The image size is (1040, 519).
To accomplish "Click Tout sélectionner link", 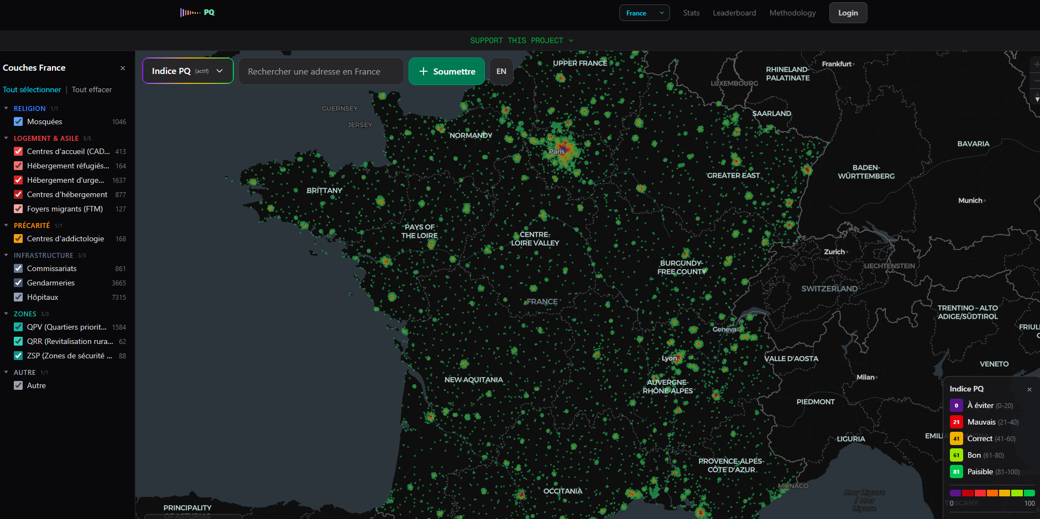I will point(32,89).
